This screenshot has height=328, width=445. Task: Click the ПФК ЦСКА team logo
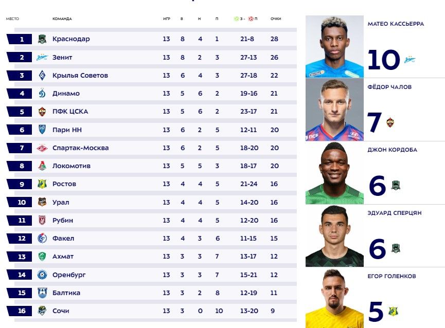click(42, 112)
